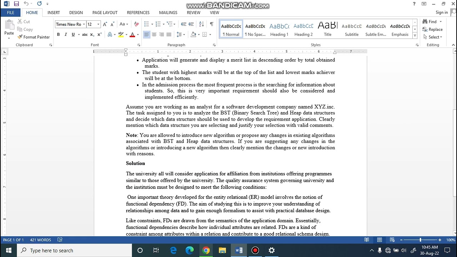The image size is (457, 257).
Task: Expand bullet list options arrow
Action: [x=152, y=24]
